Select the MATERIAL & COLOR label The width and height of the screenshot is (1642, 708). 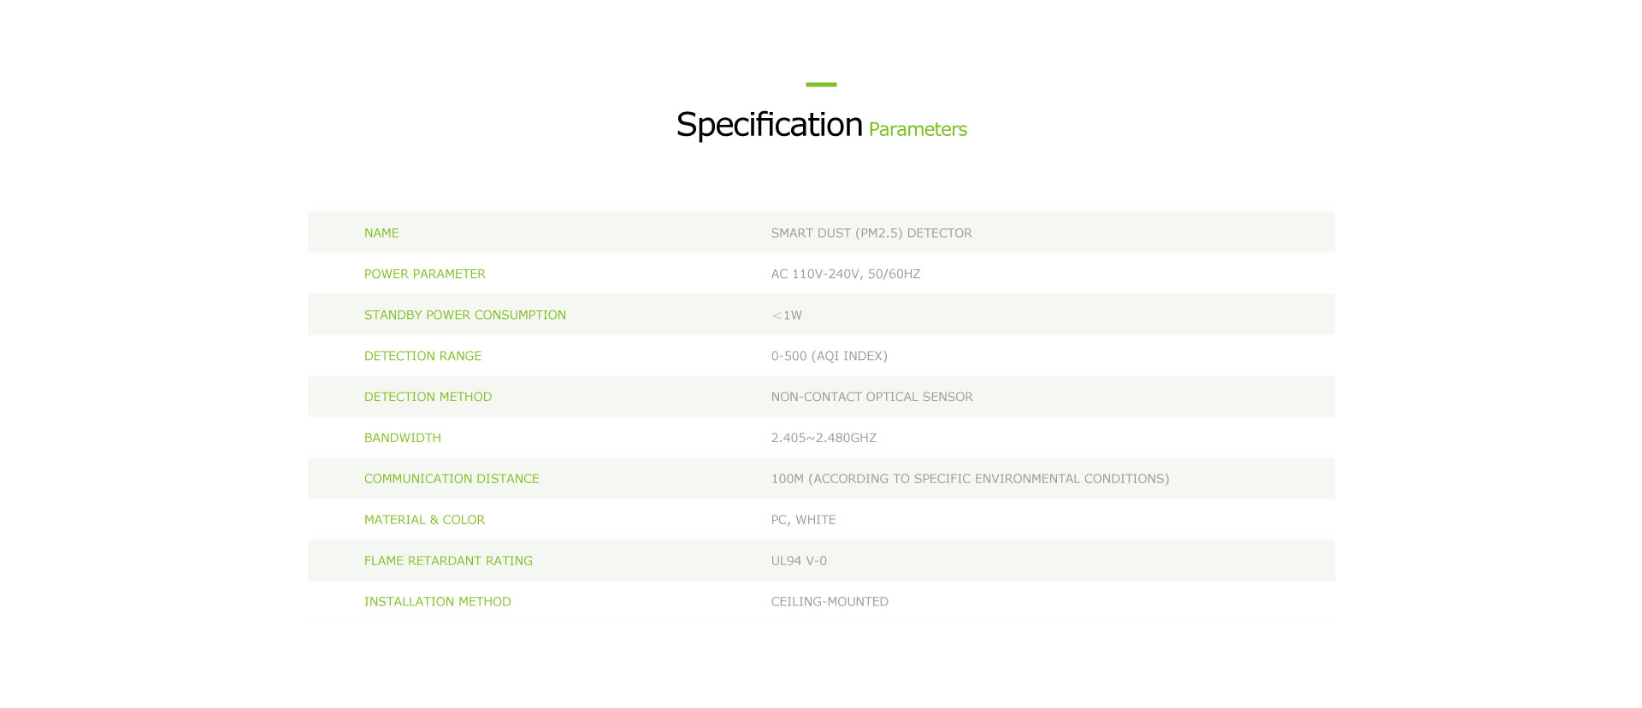point(424,520)
